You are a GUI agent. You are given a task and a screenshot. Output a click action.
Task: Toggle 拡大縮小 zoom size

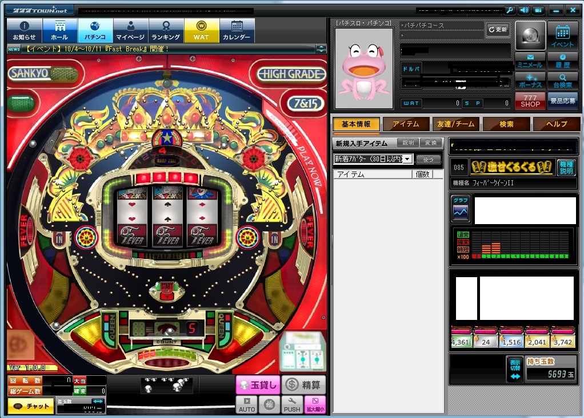[x=315, y=405]
